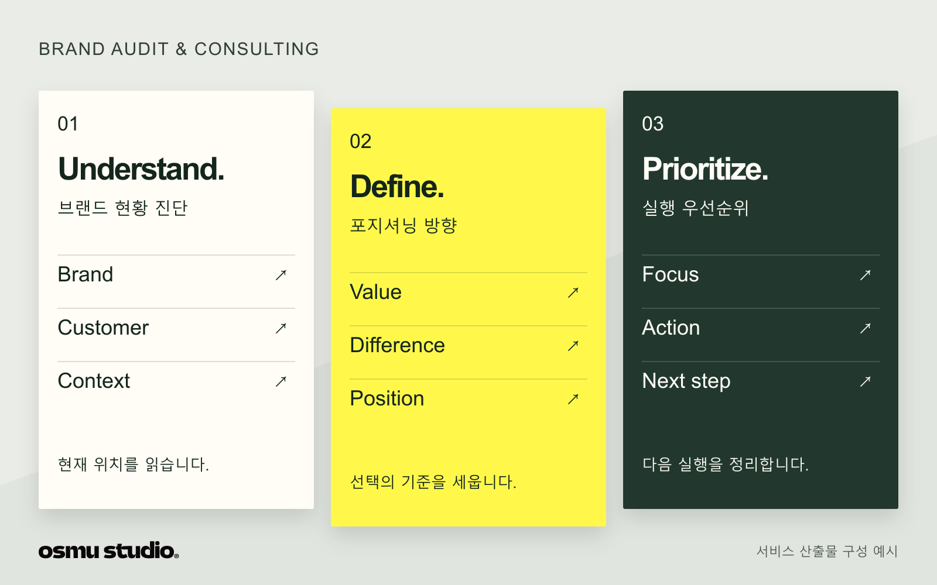Click the arrow icon next to Brand
This screenshot has height=585, width=937.
(281, 275)
